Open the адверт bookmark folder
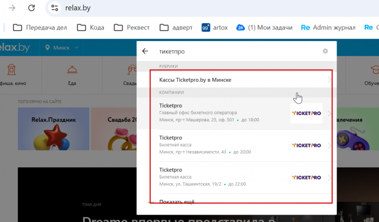379x222 pixels. click(176, 28)
